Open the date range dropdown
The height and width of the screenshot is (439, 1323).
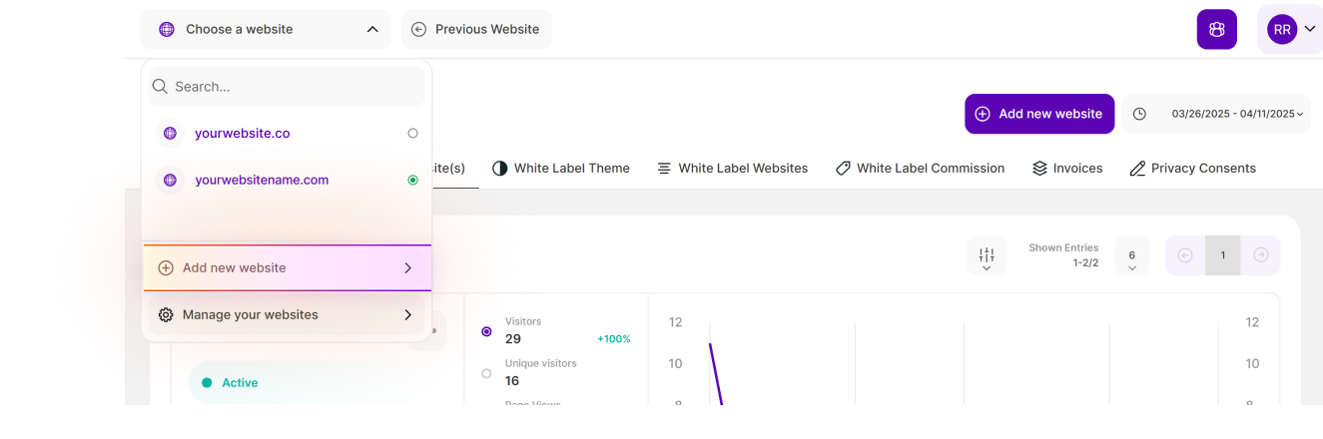click(1238, 114)
